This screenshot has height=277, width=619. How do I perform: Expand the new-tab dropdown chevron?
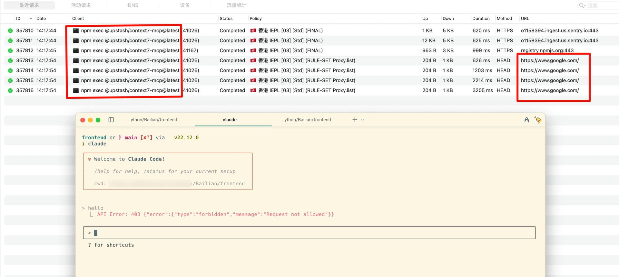pyautogui.click(x=362, y=120)
